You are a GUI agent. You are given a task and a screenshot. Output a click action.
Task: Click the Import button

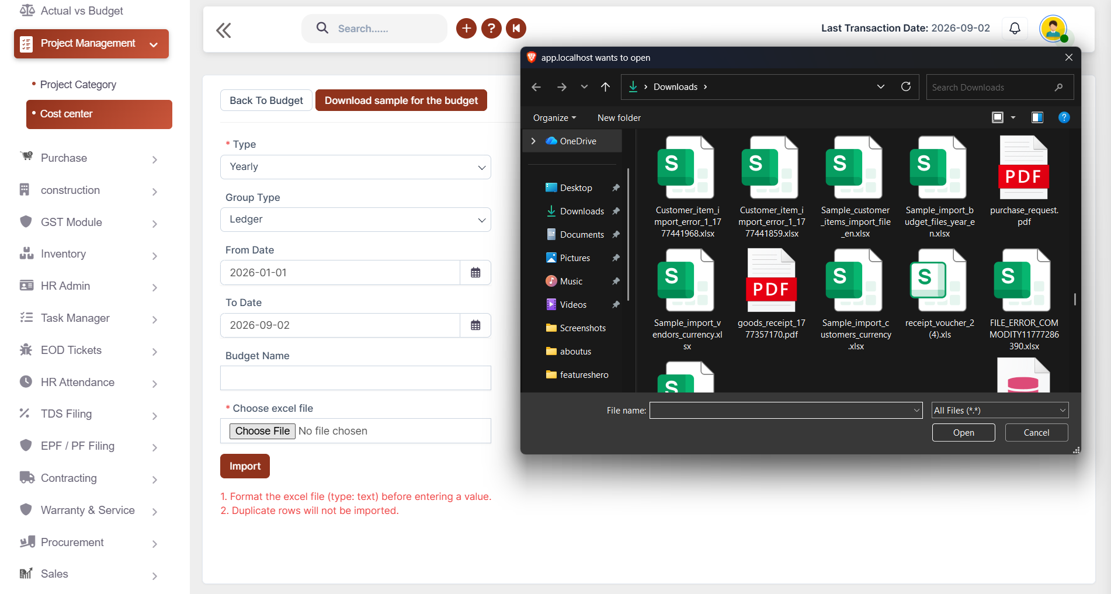[x=245, y=466]
